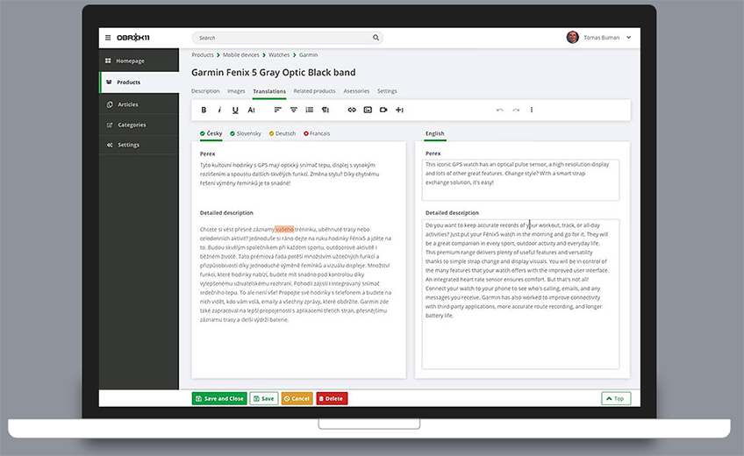The image size is (744, 456).
Task: Open the font size tool
Action: tap(252, 110)
